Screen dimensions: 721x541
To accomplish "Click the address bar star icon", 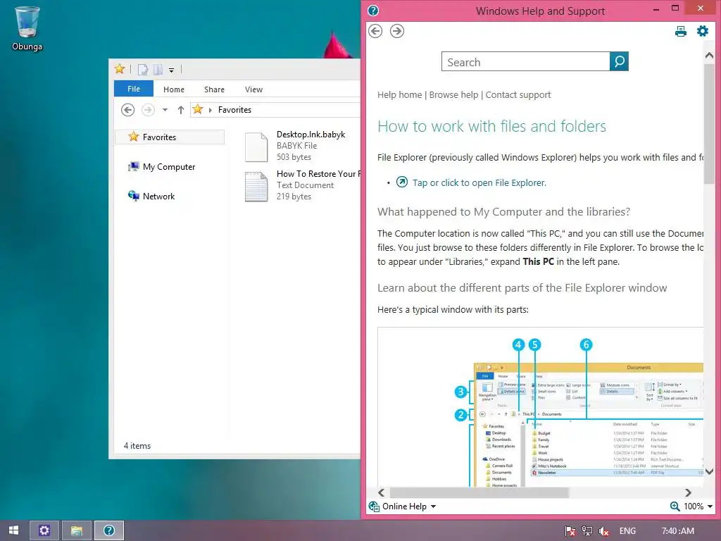I will [x=198, y=109].
